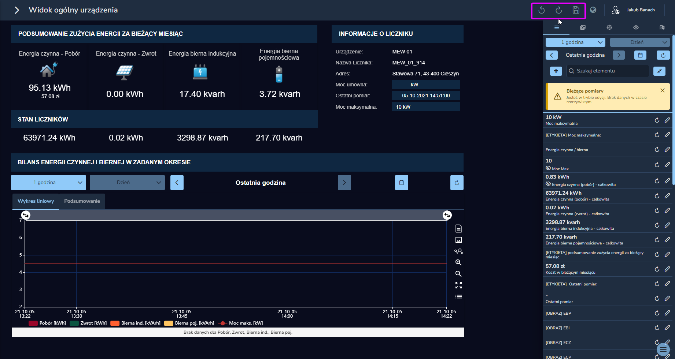Open the 1 godzina dropdown in right panel

pos(575,42)
